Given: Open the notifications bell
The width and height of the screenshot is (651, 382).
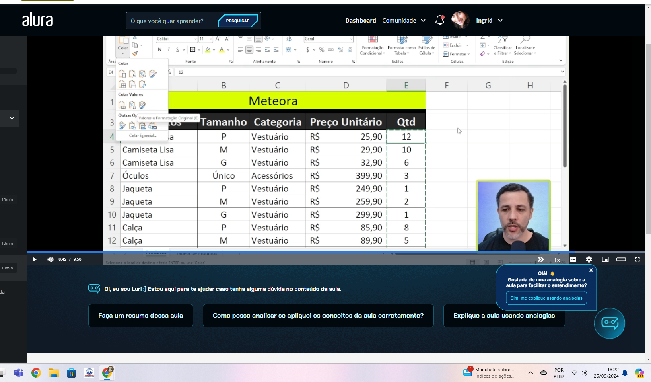Looking at the screenshot, I should tap(440, 20).
